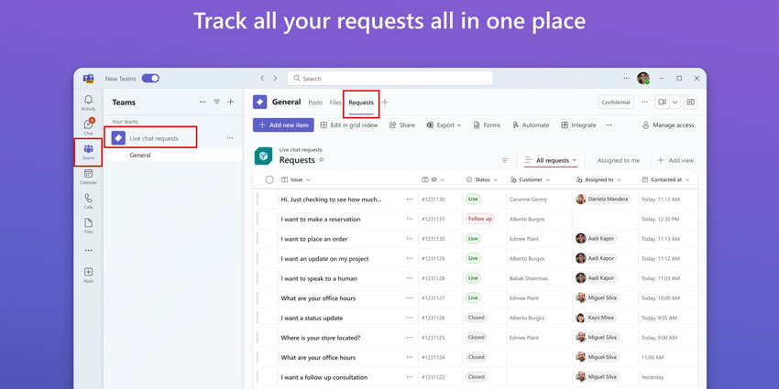The image size is (779, 389).
Task: Click the Share button
Action: tap(402, 125)
